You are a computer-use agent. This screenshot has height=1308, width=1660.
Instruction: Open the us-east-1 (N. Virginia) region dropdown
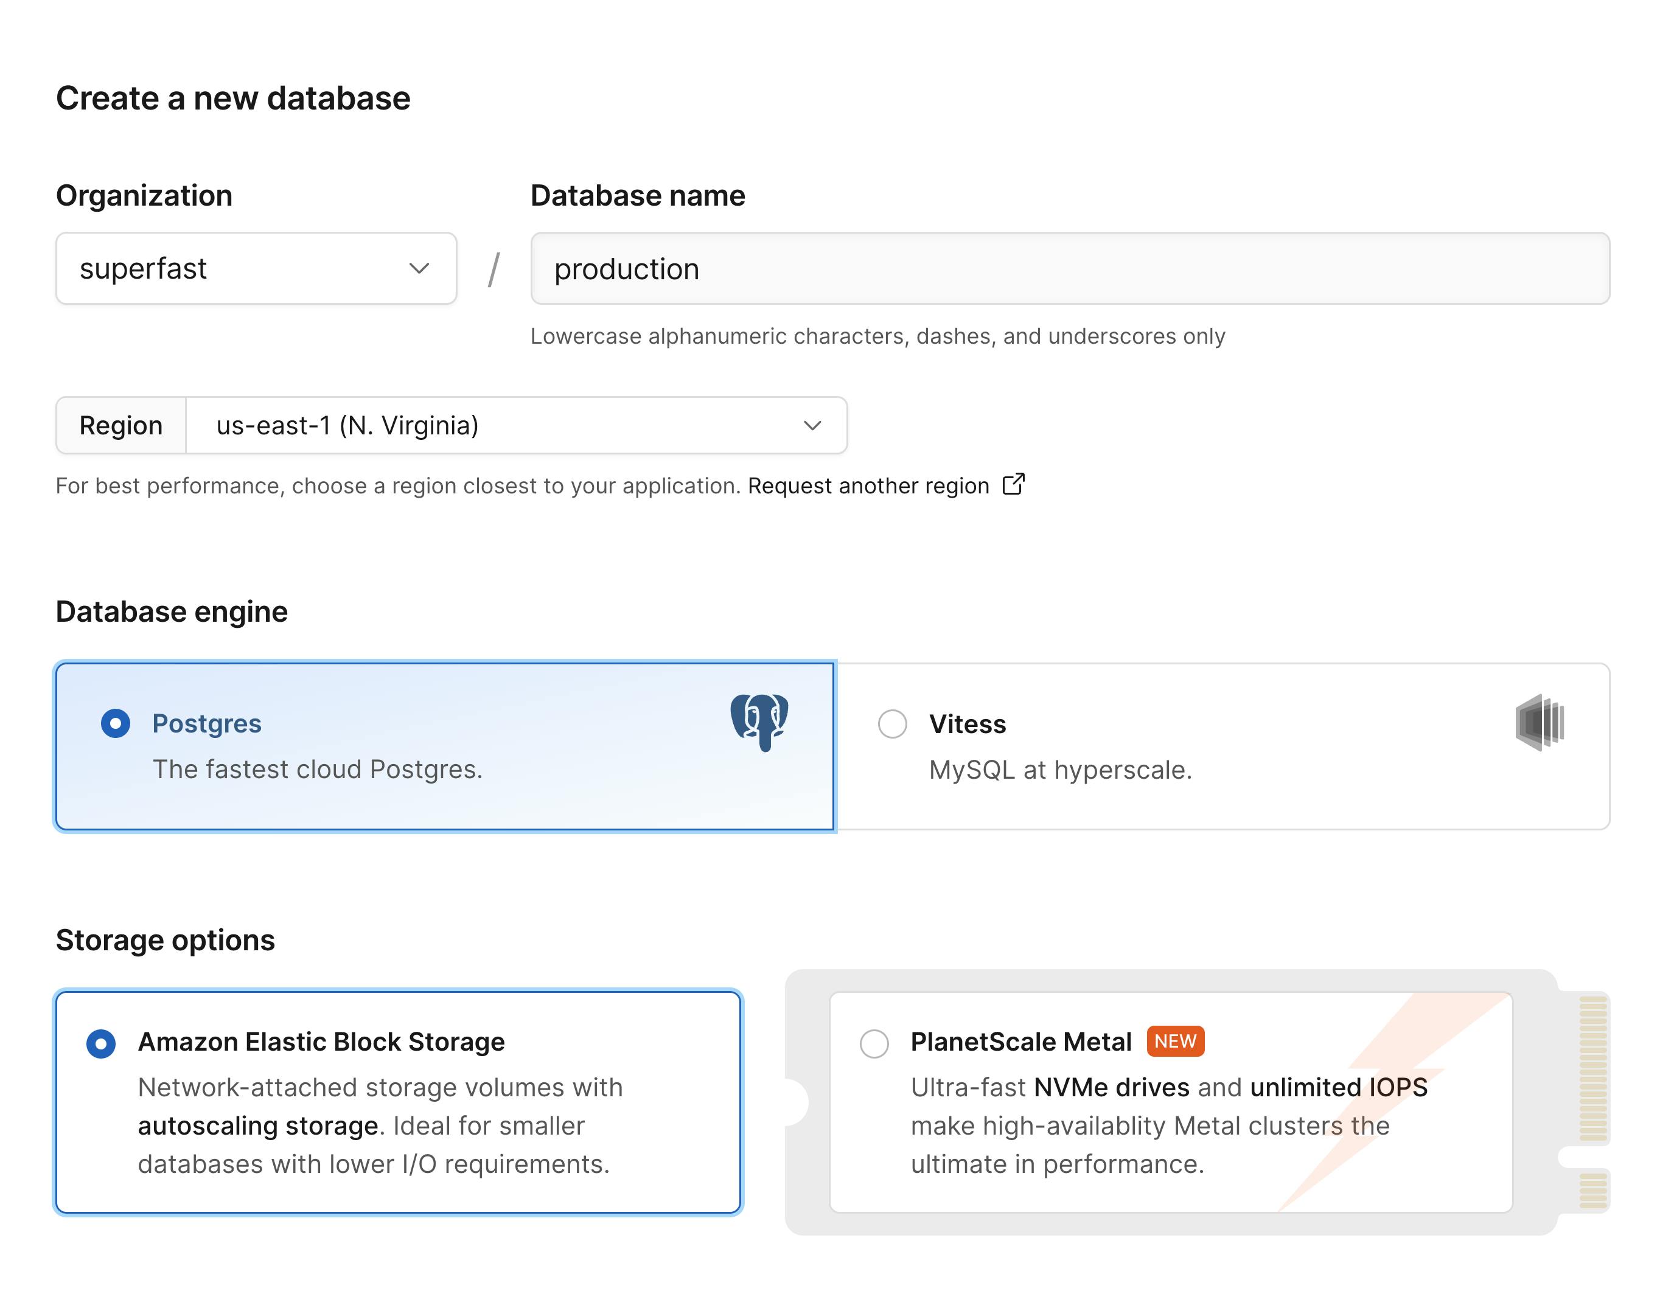(516, 425)
